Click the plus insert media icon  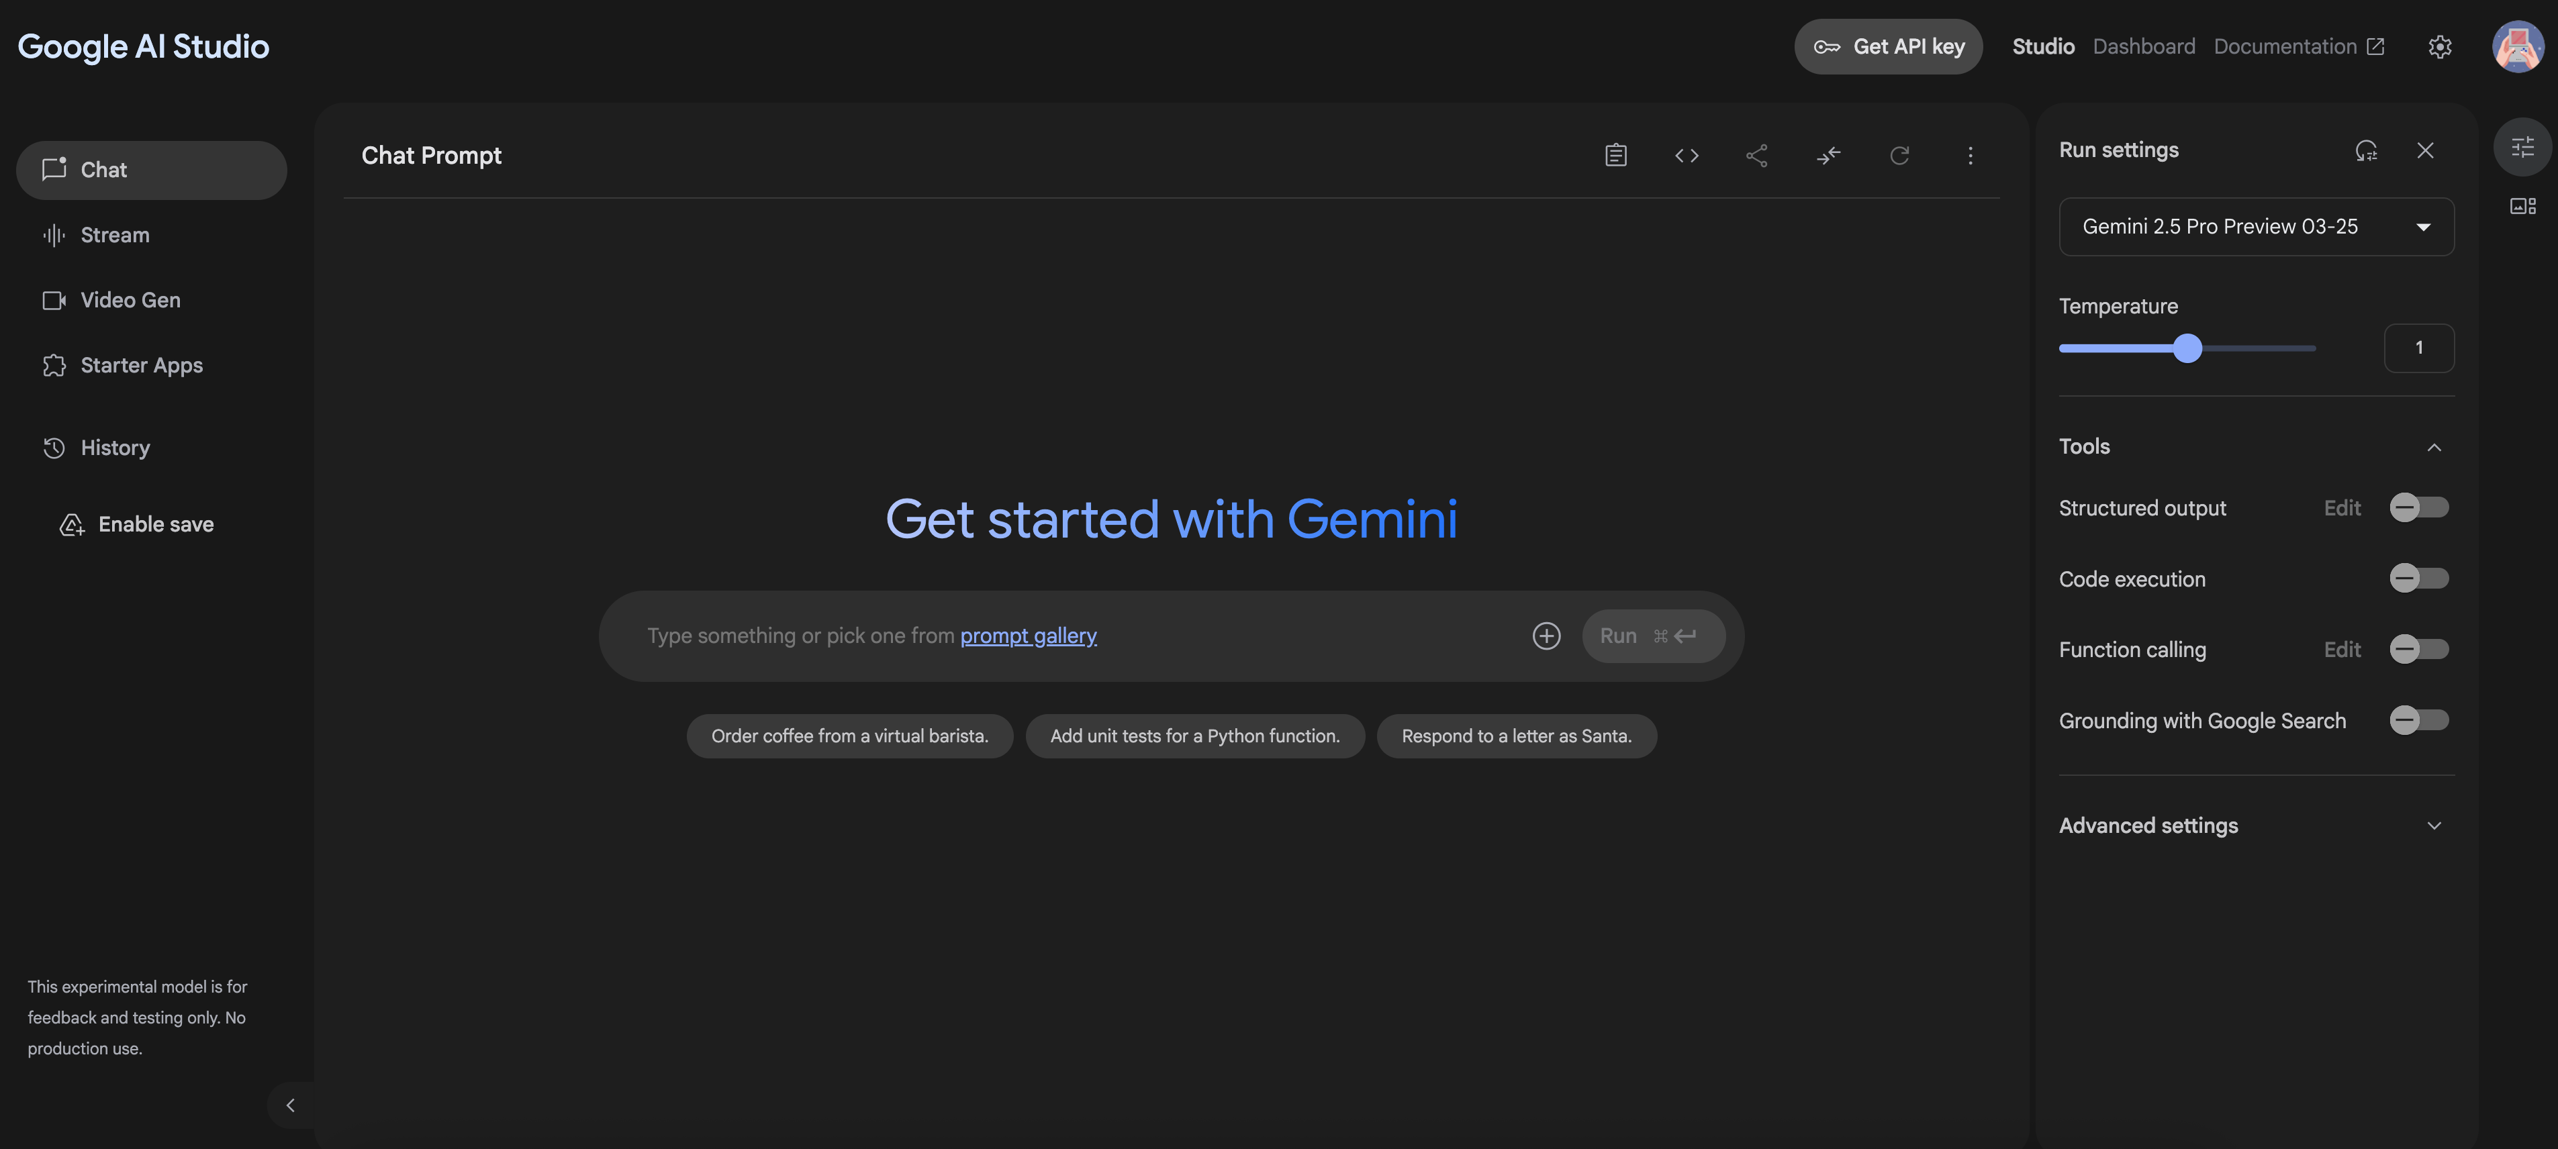coord(1546,636)
